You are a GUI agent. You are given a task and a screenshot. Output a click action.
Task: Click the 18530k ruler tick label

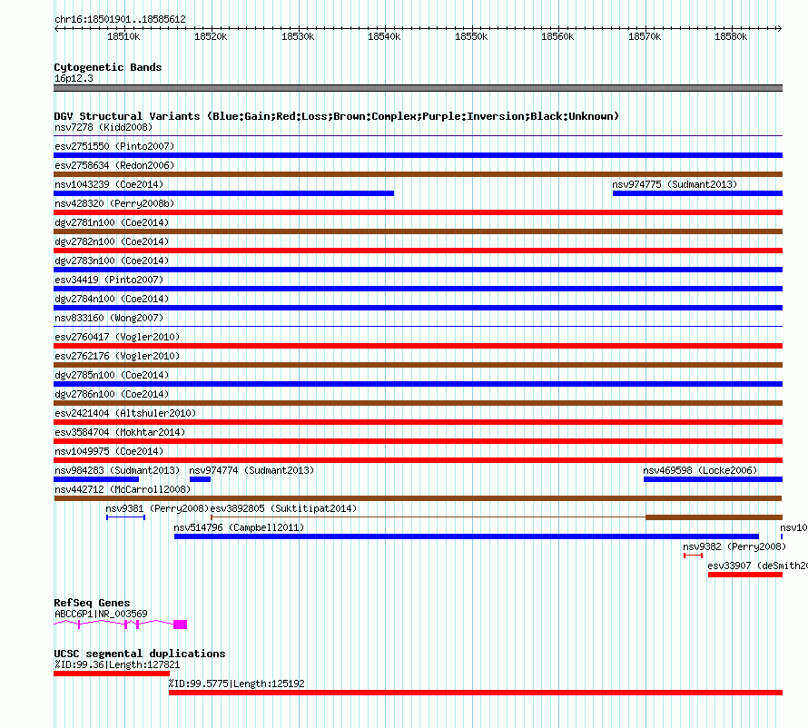click(298, 36)
